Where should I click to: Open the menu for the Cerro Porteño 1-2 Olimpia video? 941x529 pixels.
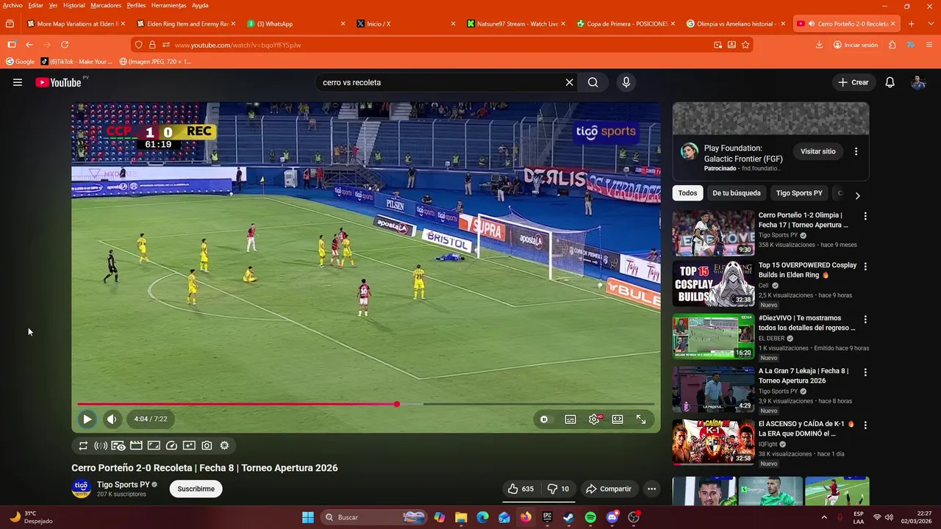coord(865,217)
